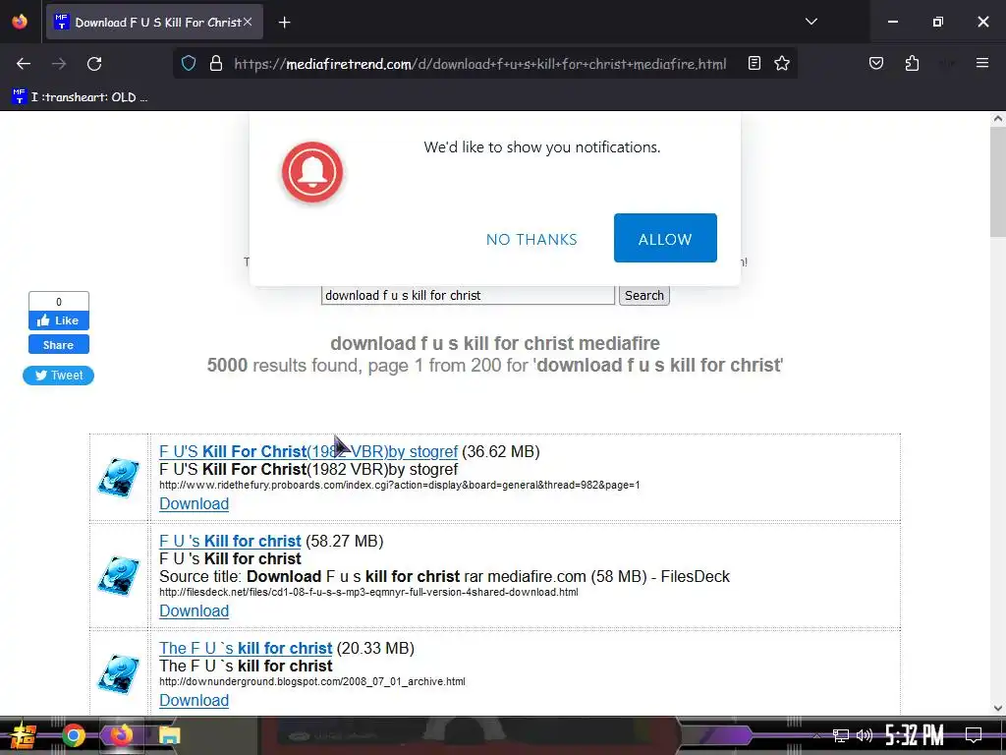Open the volume speaker icon

(865, 735)
